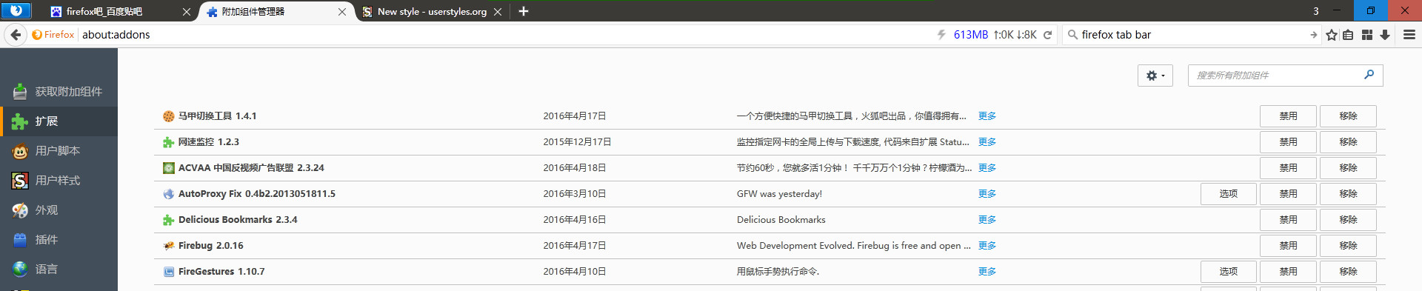Screen dimensions: 1422x291
Task: Open the hamburger menu icon
Action: pyautogui.click(x=1409, y=35)
